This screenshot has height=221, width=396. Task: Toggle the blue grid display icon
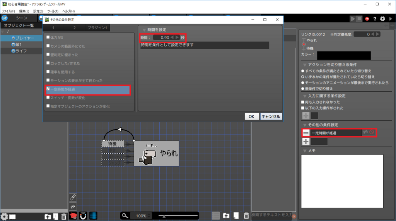click(93, 216)
